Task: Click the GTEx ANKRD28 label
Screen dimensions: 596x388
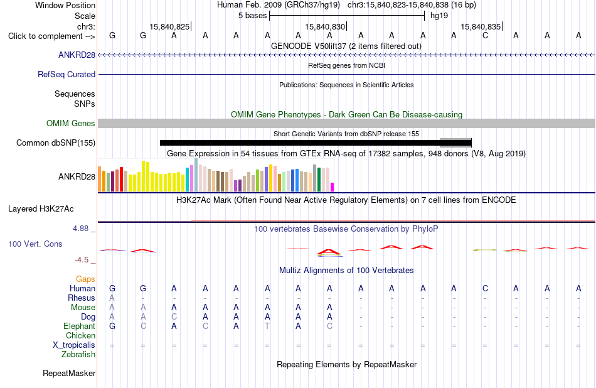Action: pyautogui.click(x=77, y=176)
